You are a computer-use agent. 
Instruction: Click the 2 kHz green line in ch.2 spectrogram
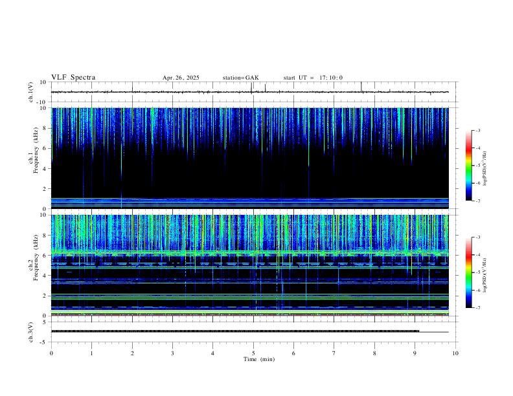(250, 294)
